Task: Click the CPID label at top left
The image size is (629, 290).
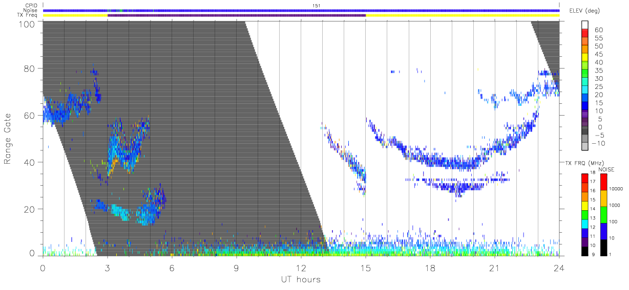Action: tap(32, 5)
